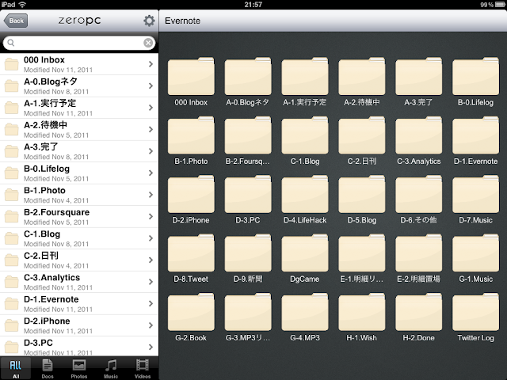Select D-3.PC name in sidebar list
This screenshot has height=380, width=507.
click(x=38, y=343)
